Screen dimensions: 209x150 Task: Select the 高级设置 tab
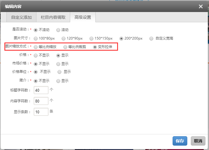(83, 17)
